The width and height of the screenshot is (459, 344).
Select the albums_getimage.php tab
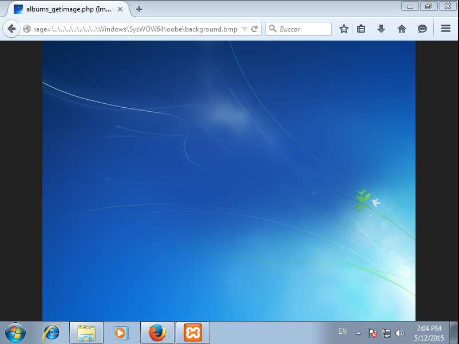point(69,9)
